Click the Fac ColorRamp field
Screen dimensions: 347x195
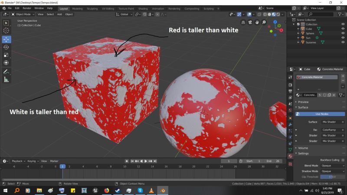332,130
